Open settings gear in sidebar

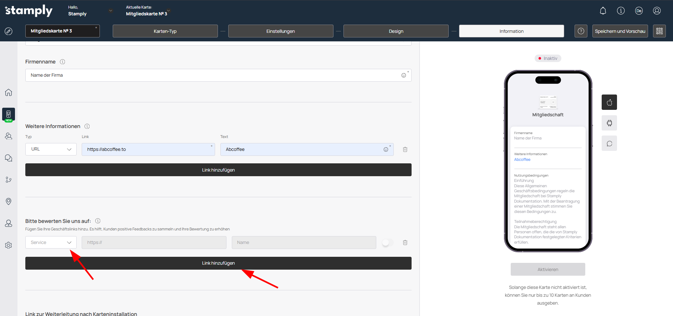(x=9, y=245)
